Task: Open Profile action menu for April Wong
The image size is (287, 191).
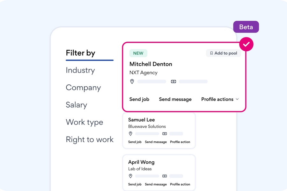Action: tap(180, 184)
